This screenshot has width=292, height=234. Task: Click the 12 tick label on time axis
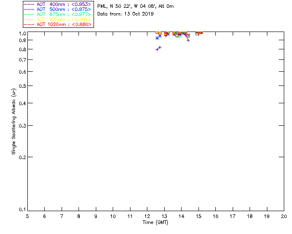click(147, 216)
